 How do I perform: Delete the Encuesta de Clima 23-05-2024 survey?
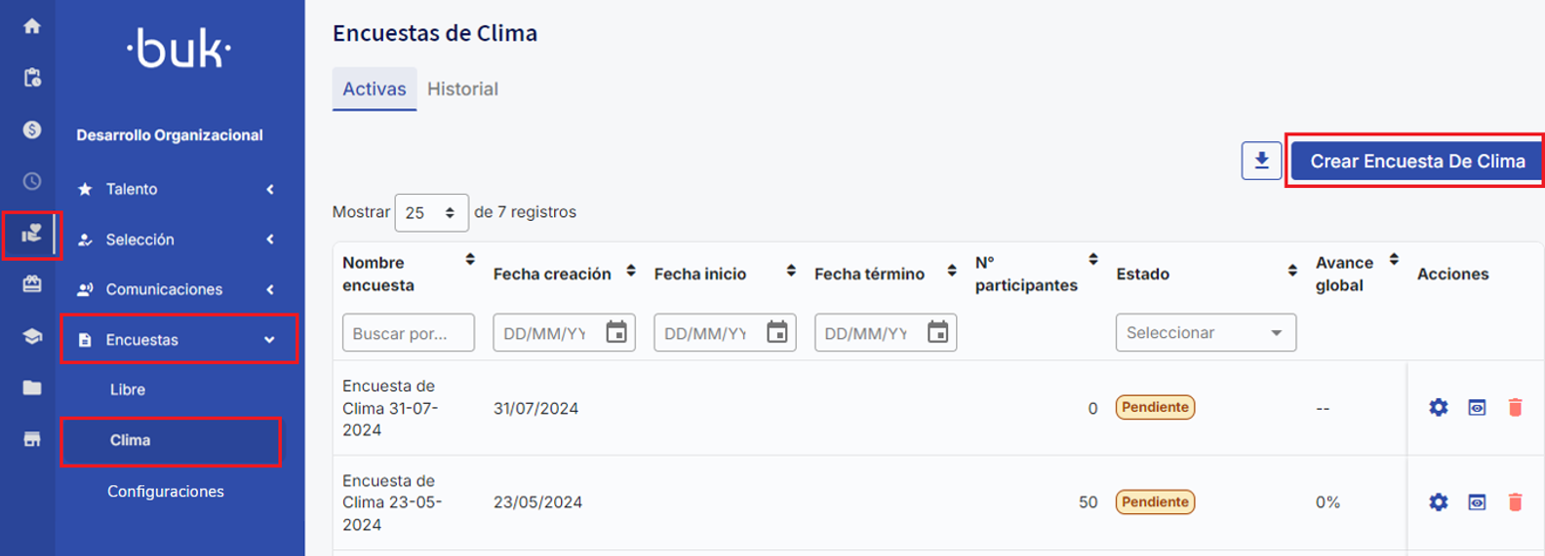pyautogui.click(x=1515, y=502)
